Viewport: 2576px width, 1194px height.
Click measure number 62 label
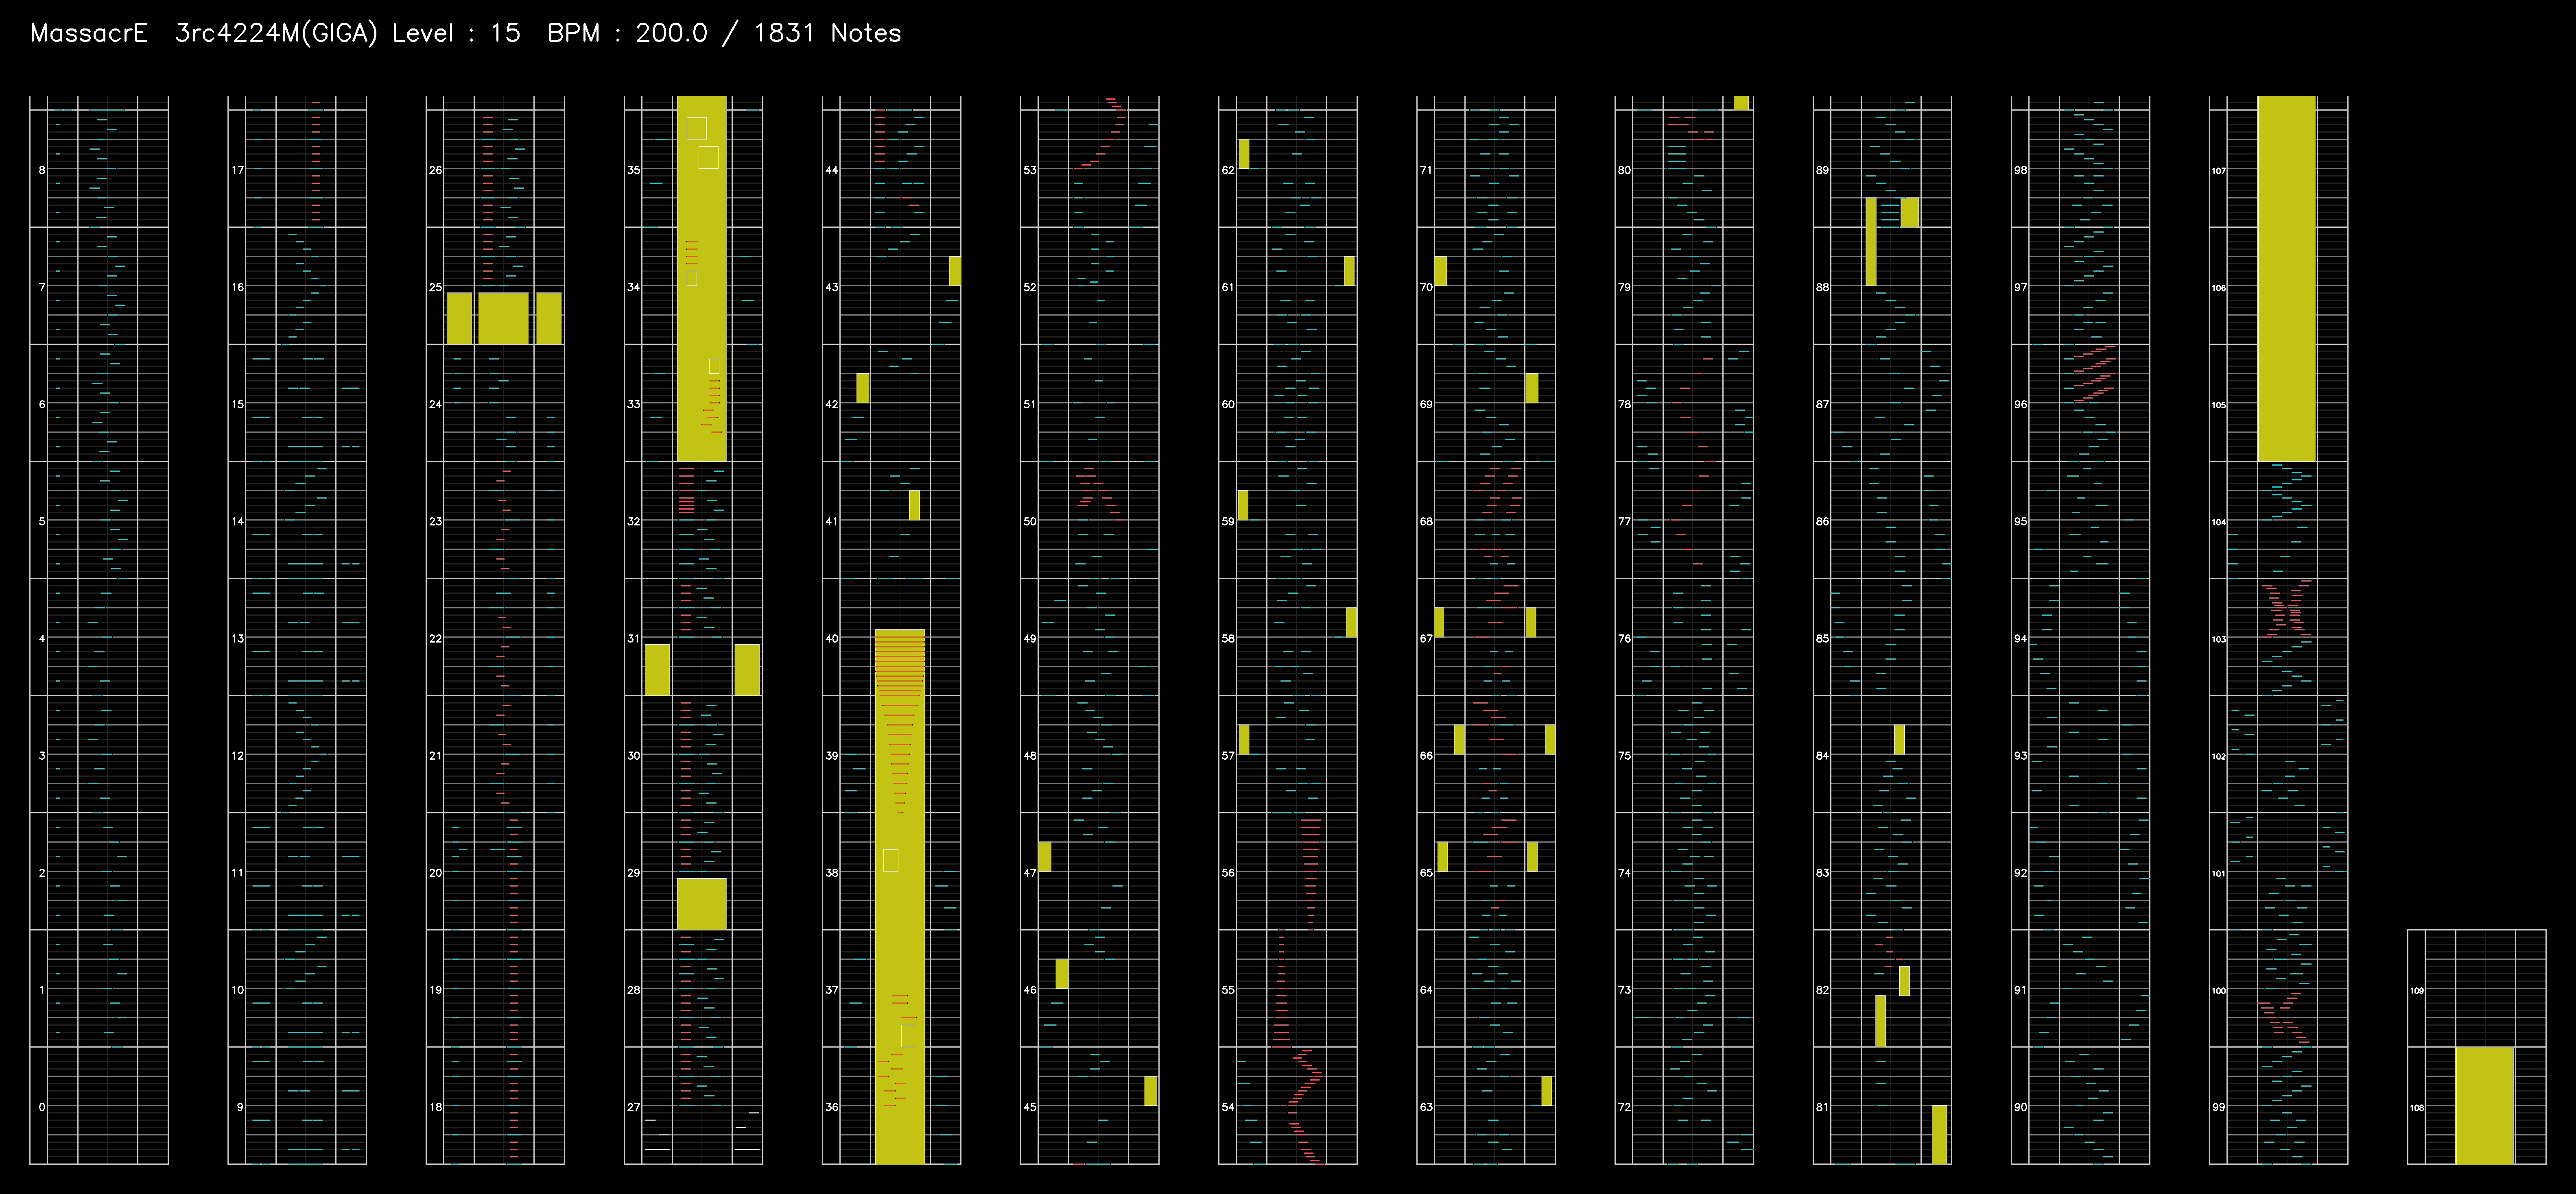click(x=1228, y=170)
